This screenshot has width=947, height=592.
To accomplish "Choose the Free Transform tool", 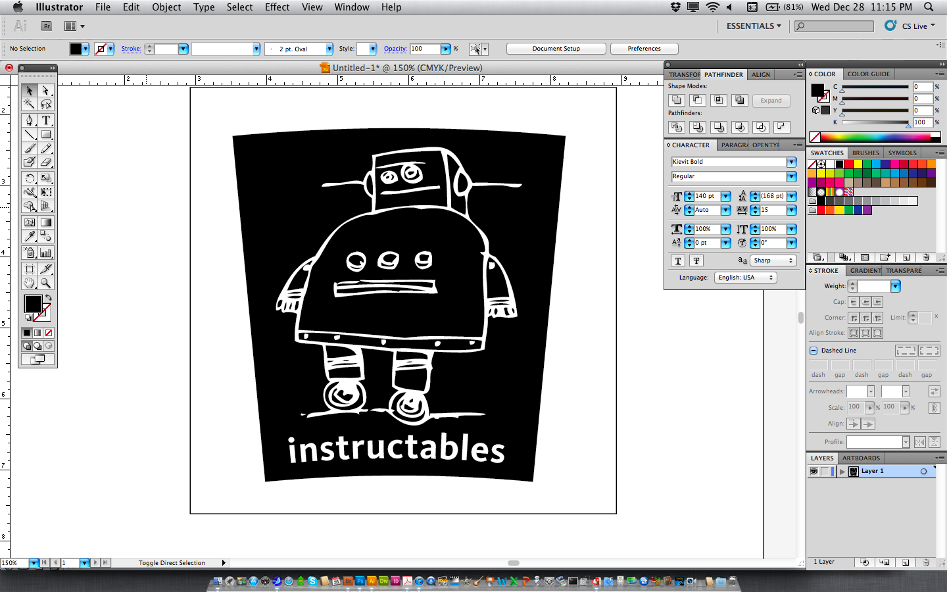I will [46, 192].
